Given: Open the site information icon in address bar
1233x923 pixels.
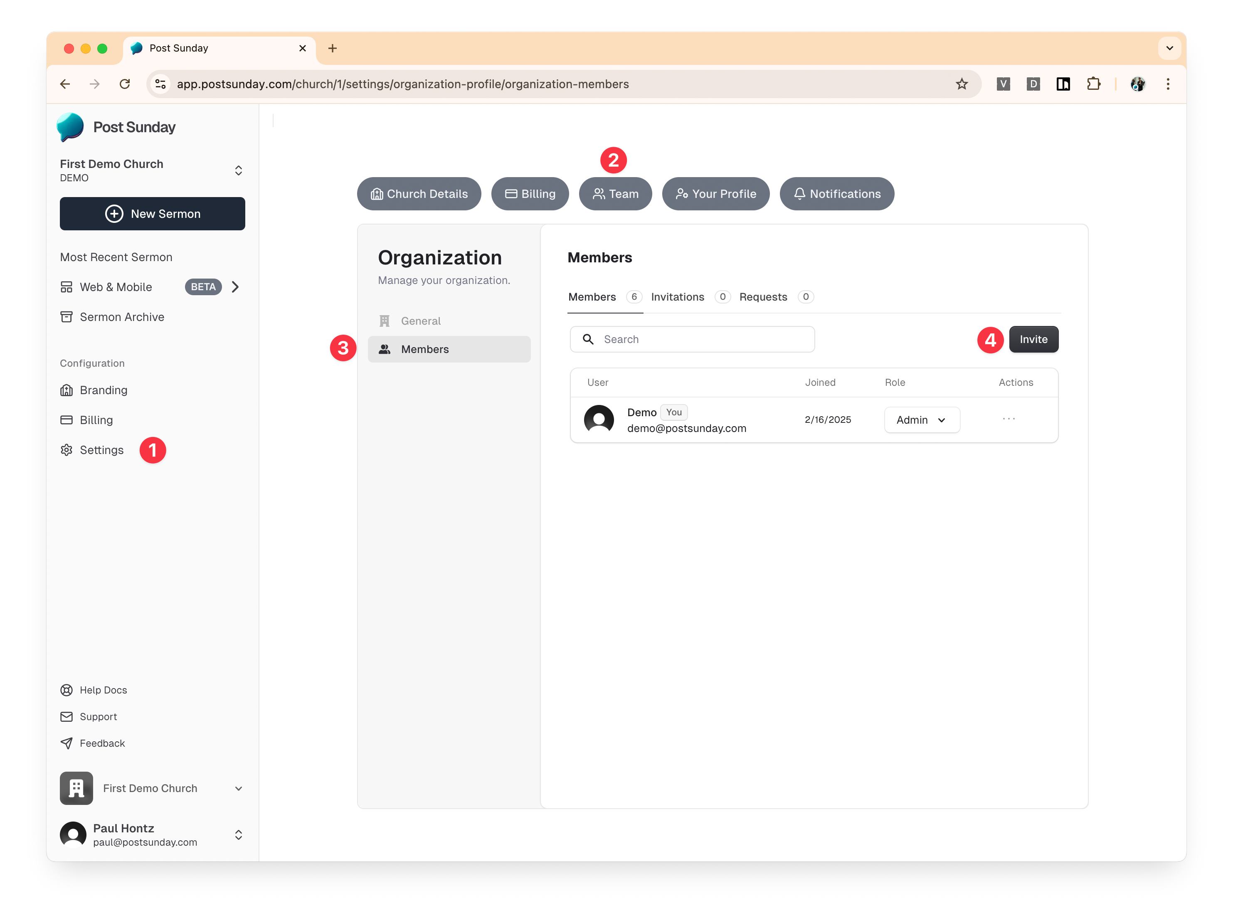Looking at the screenshot, I should (x=160, y=84).
